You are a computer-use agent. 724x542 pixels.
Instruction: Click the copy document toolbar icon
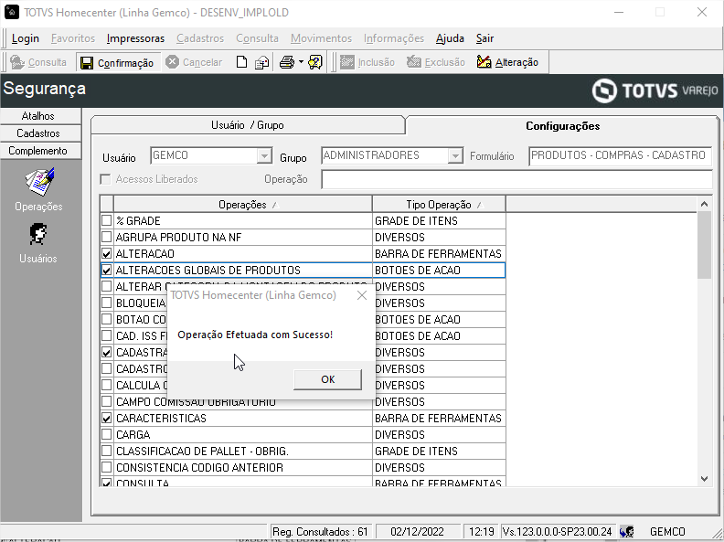click(x=261, y=62)
